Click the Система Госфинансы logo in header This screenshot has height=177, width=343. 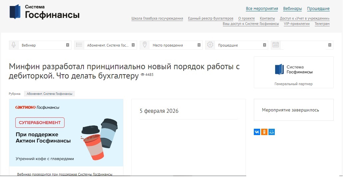click(45, 12)
